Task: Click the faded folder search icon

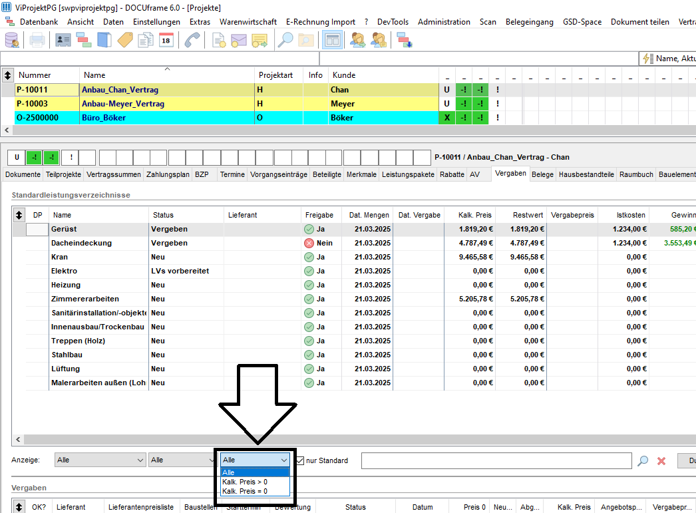Action: pyautogui.click(x=306, y=41)
